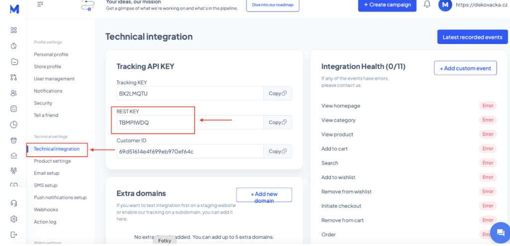510x246 pixels.
Task: Click the pie chart reports icon
Action: point(14,124)
